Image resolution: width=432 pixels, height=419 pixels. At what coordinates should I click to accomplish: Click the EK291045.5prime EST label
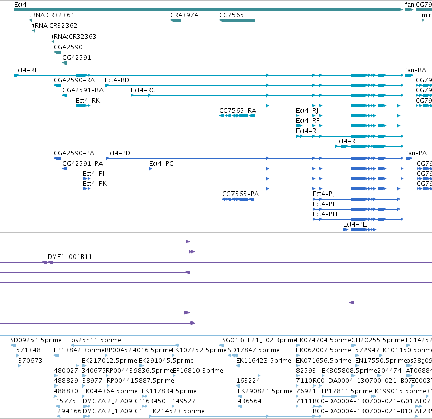click(x=166, y=361)
